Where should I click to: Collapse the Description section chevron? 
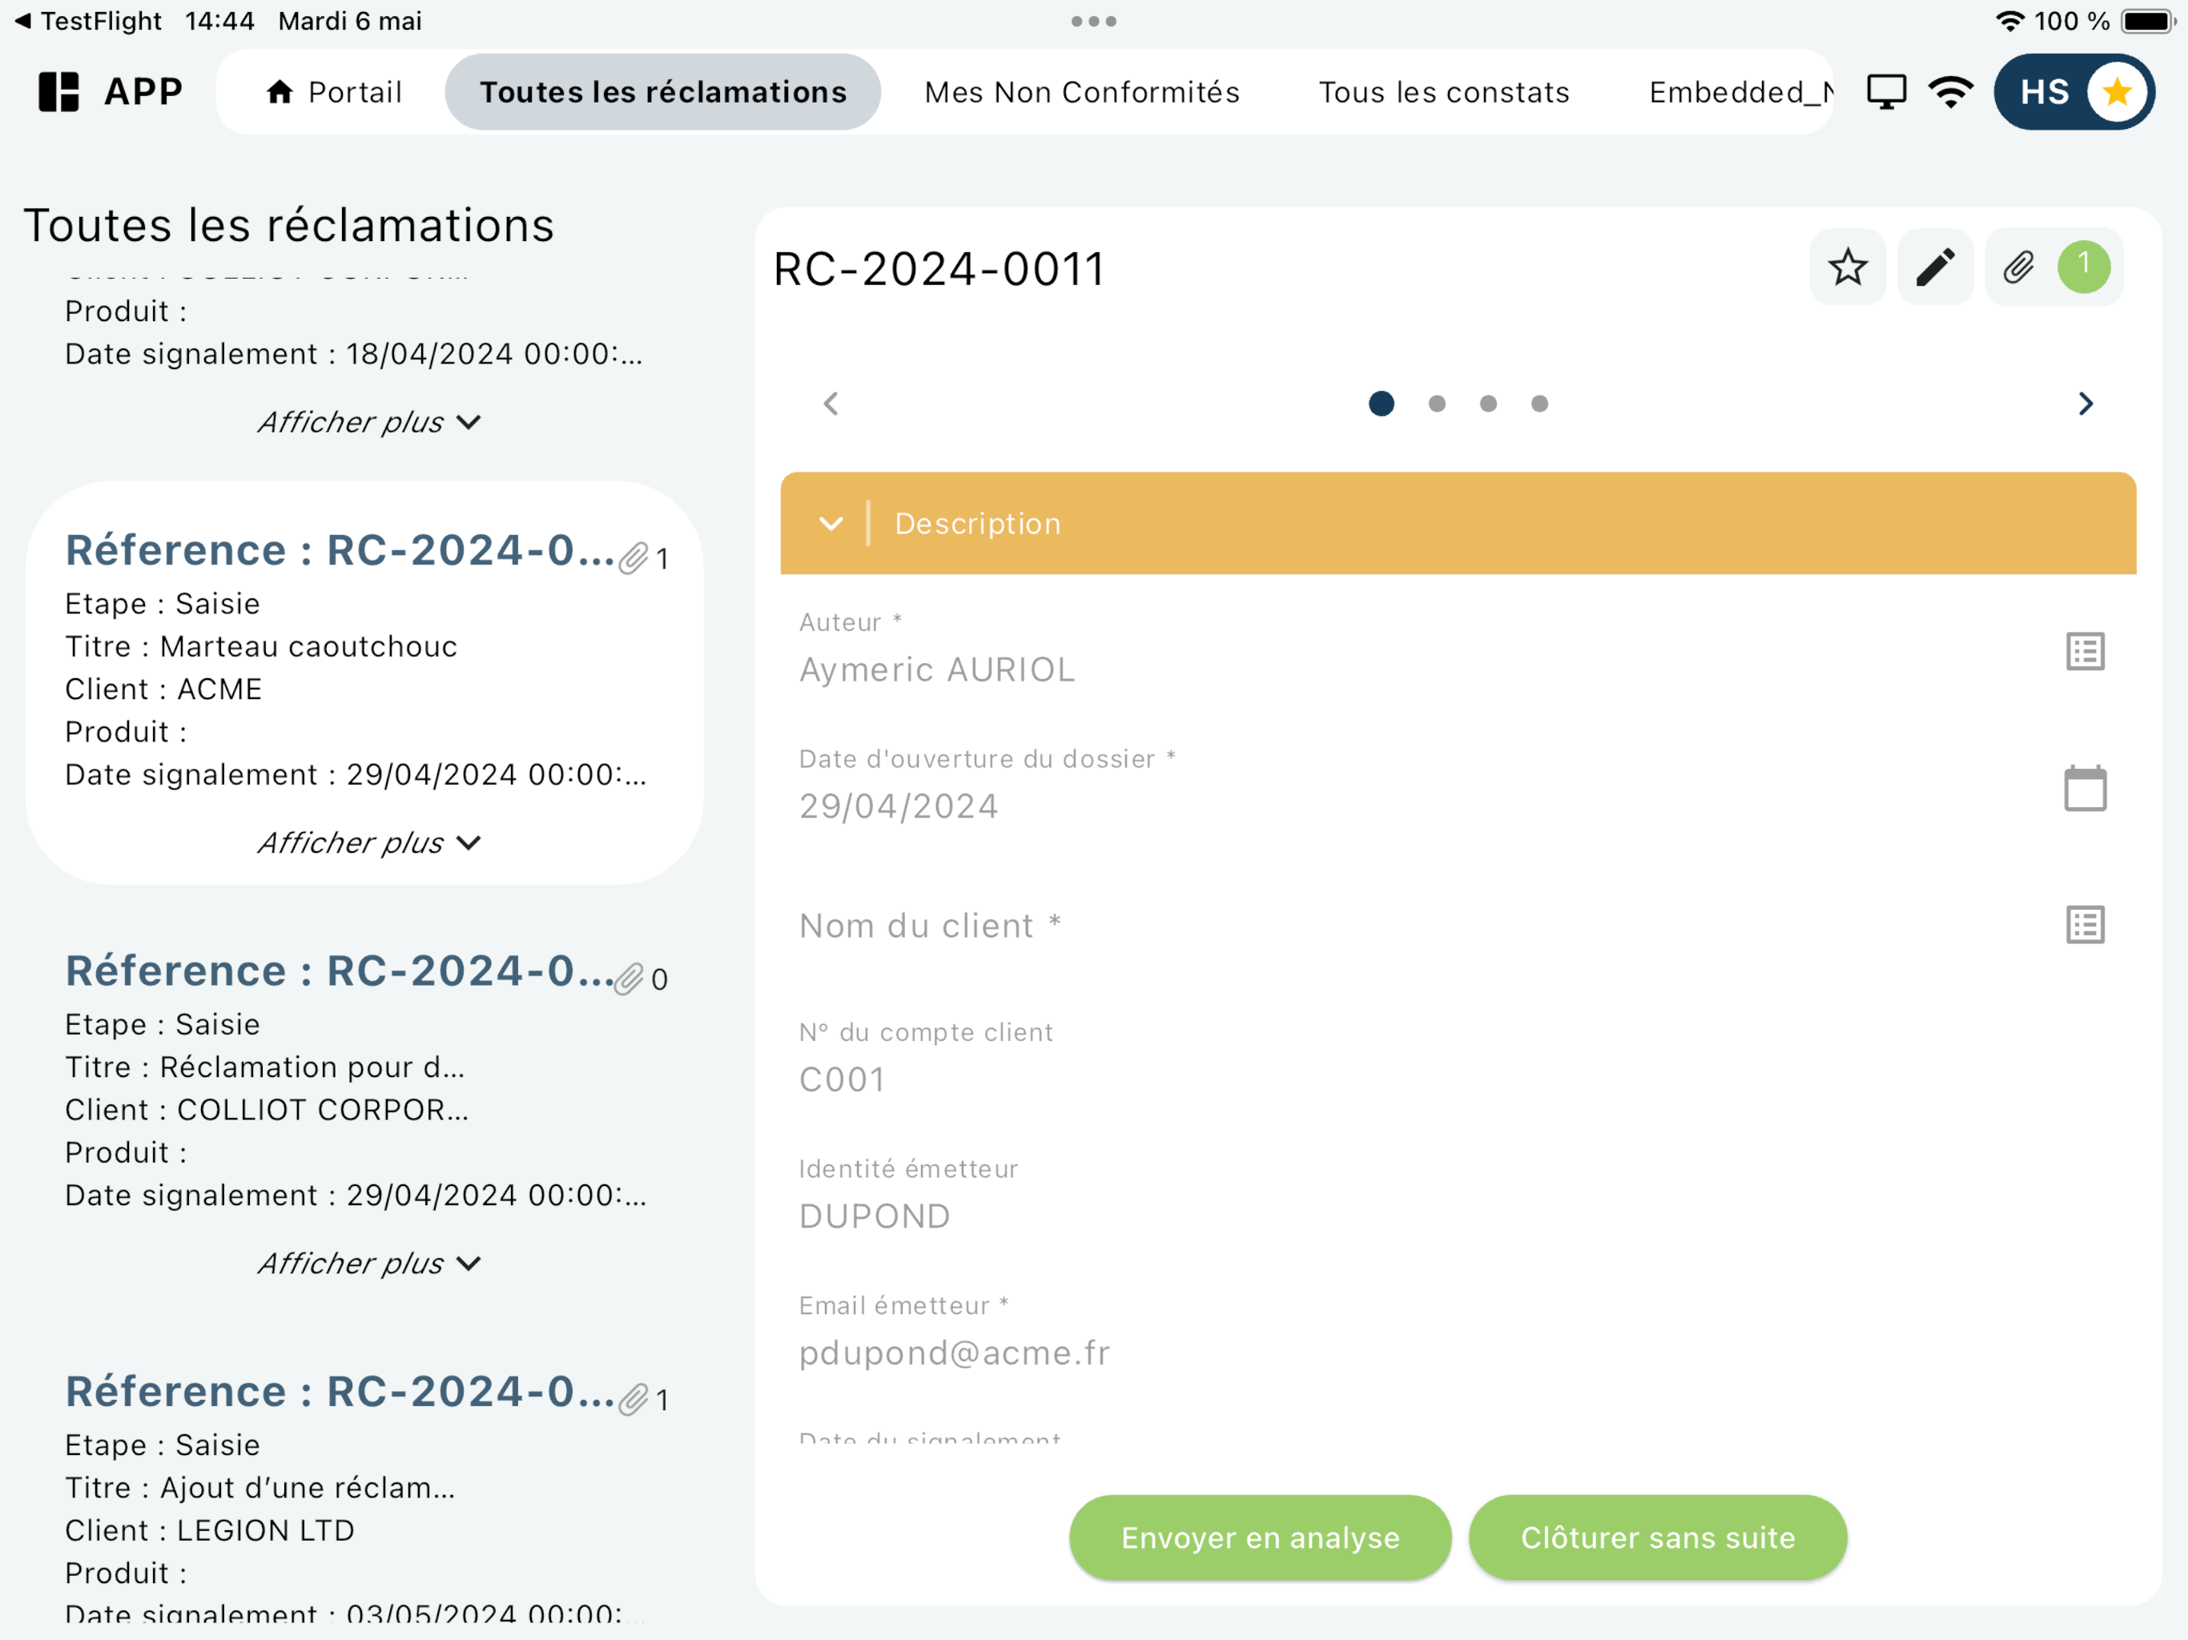tap(831, 523)
